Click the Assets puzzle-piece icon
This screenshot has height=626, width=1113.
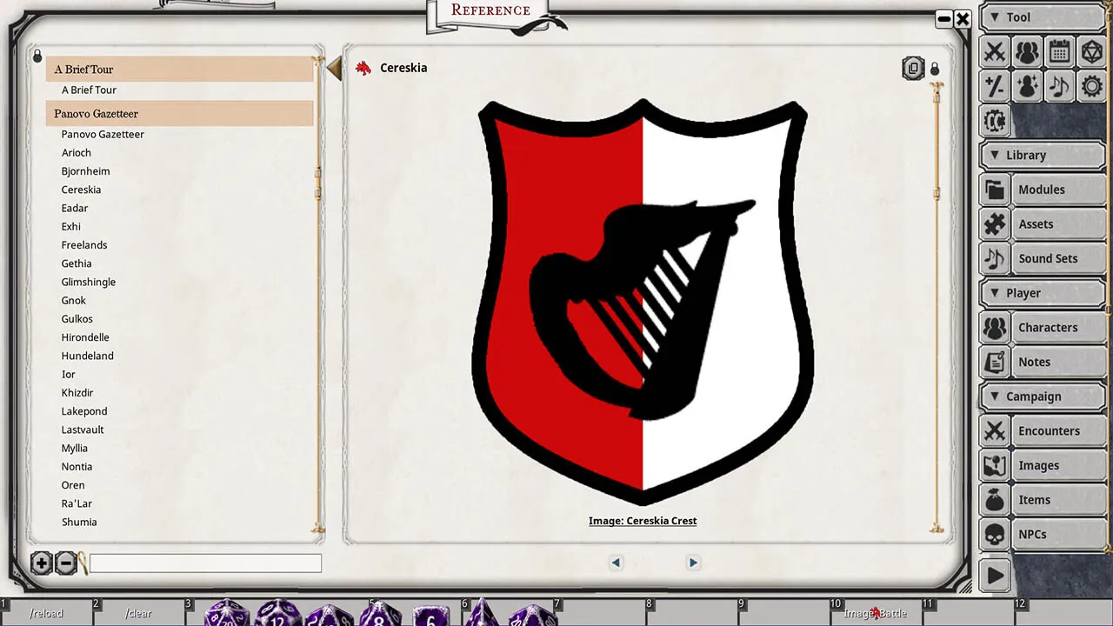[x=995, y=224]
